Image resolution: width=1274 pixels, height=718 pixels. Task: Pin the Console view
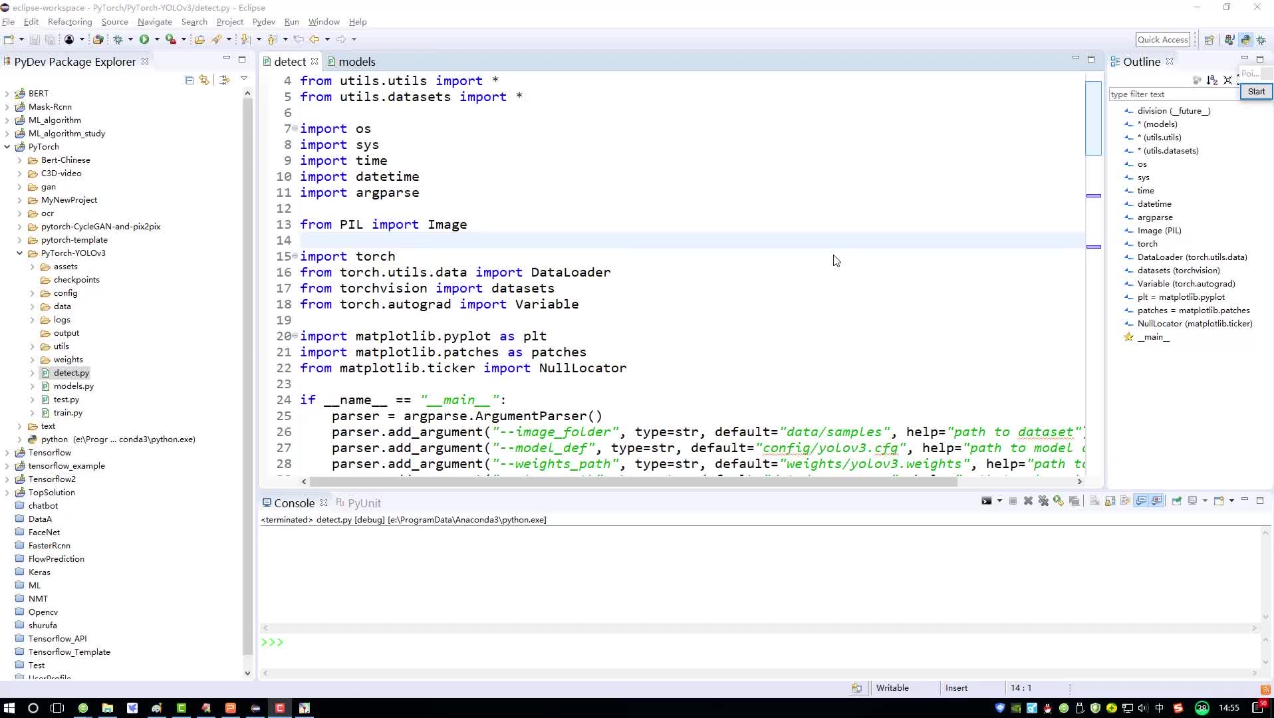1176,501
